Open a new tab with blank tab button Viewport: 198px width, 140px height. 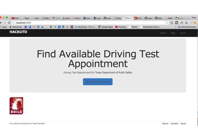tap(187, 18)
